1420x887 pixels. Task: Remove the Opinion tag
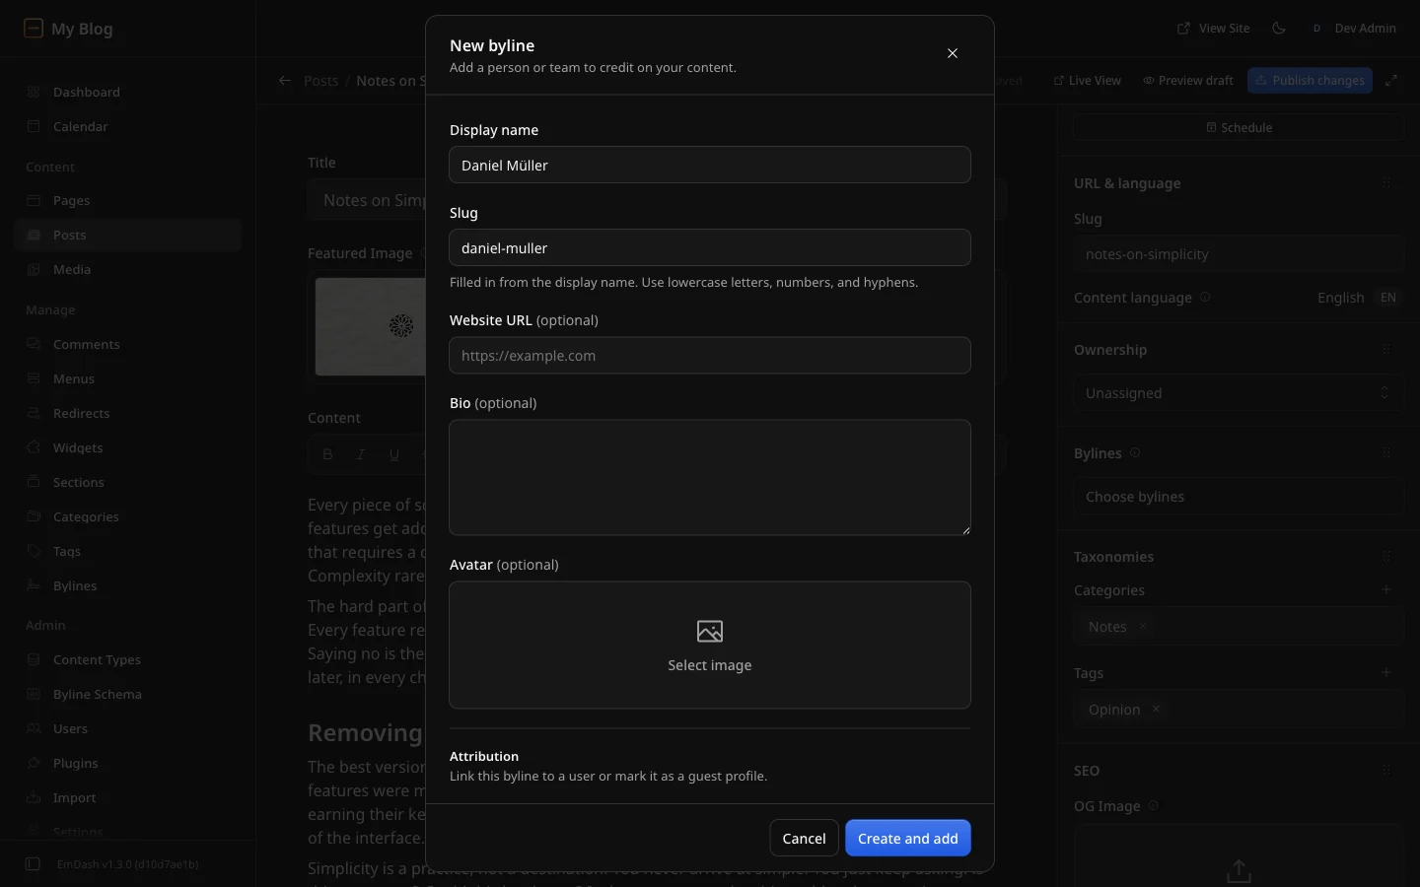coord(1156,709)
